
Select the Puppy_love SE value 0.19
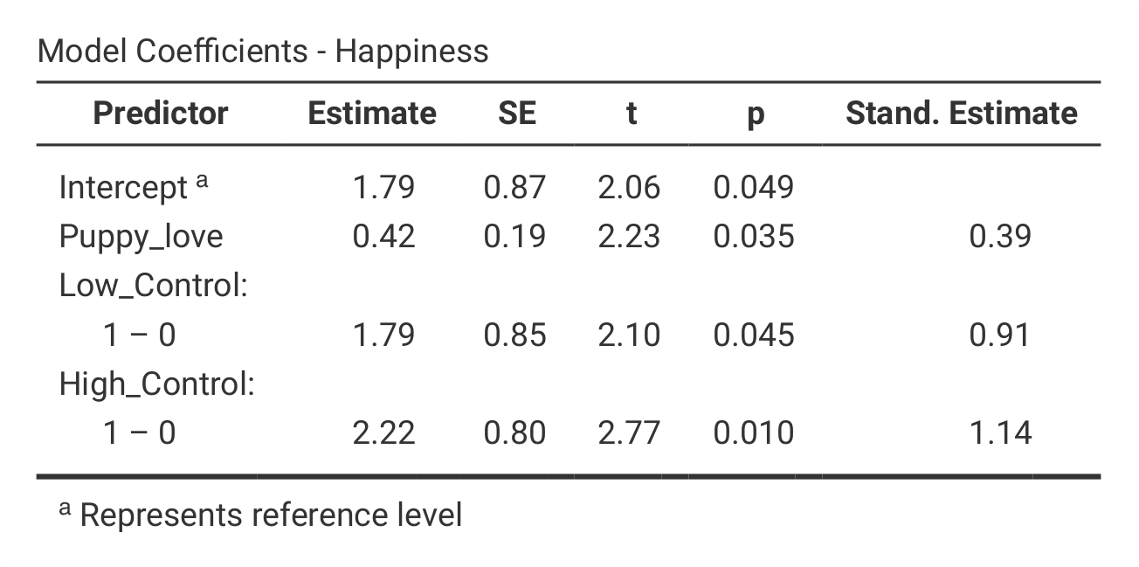click(515, 237)
